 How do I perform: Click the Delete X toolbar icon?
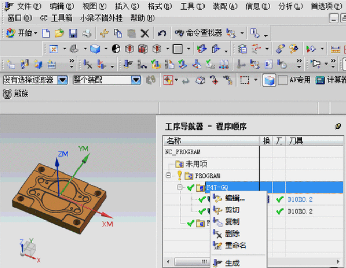[x=145, y=33]
